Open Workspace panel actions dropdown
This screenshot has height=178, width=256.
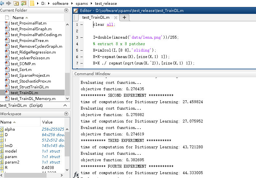66,114
